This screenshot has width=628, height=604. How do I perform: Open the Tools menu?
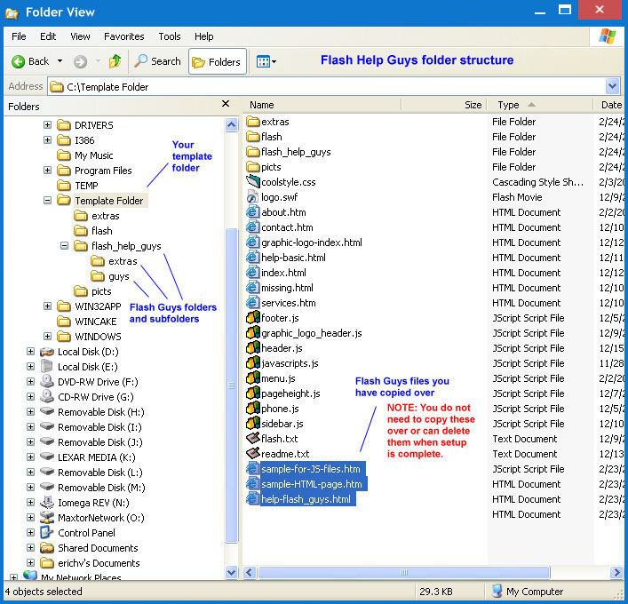pos(170,36)
